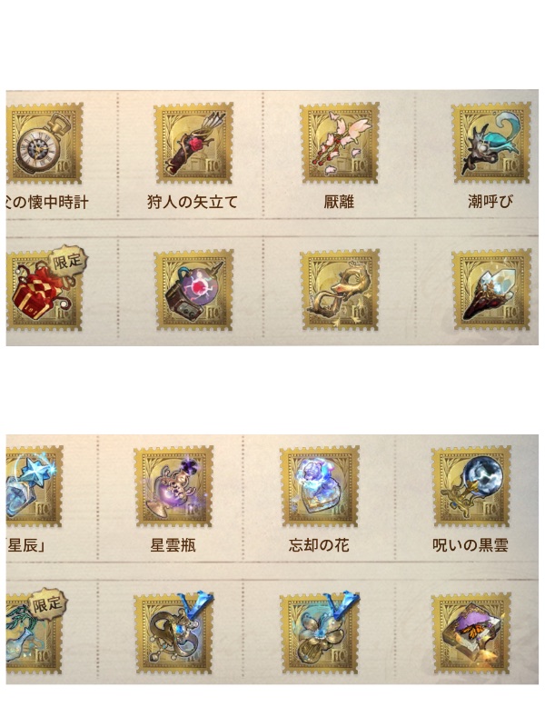Click the 星雲瓶 name text

coord(173,545)
